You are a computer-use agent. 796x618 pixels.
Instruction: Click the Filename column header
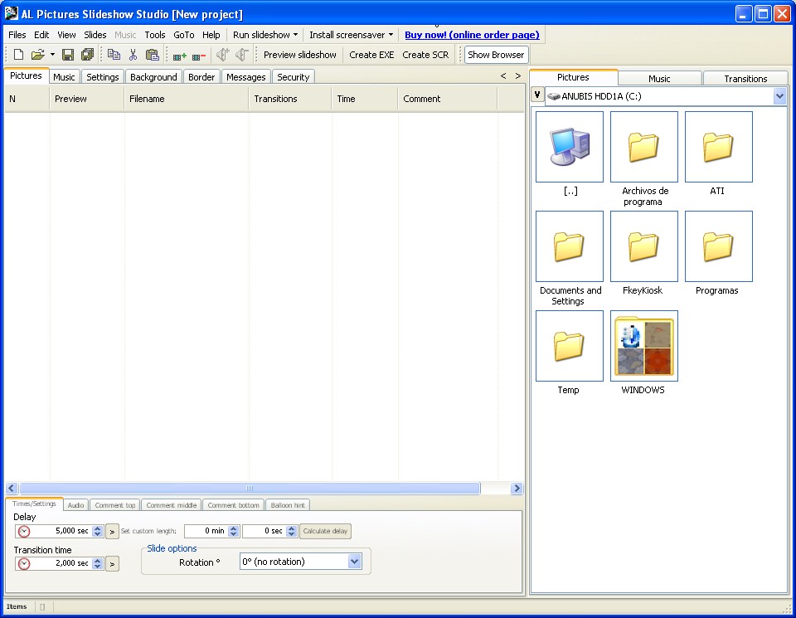187,99
